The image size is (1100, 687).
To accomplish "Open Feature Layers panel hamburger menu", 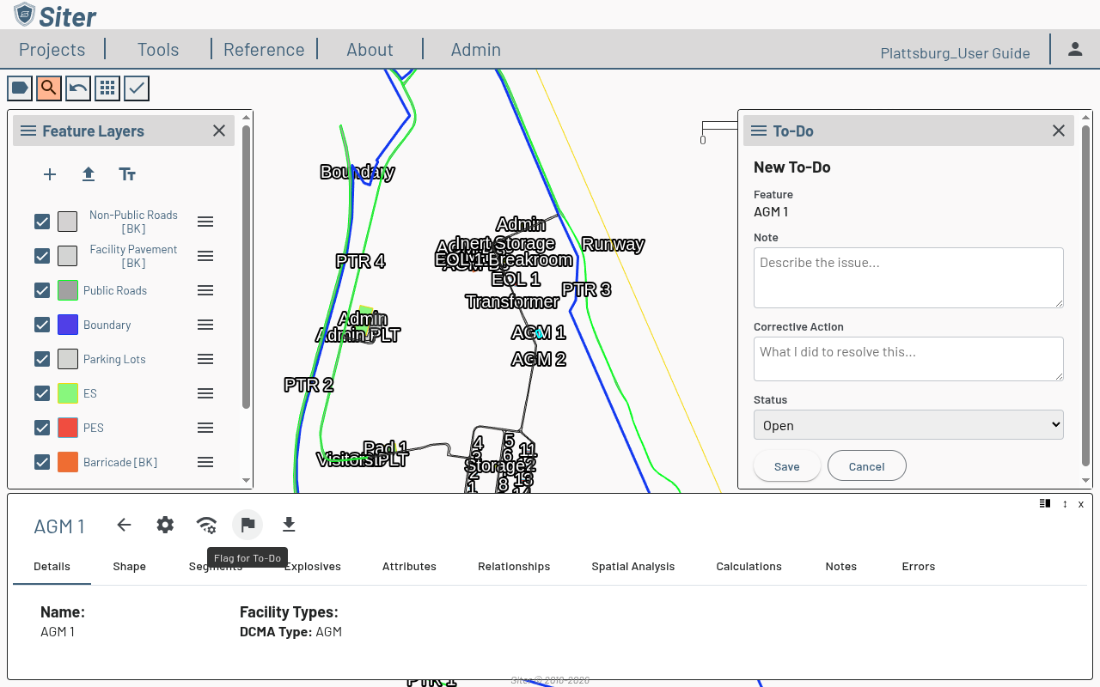I will coord(28,131).
